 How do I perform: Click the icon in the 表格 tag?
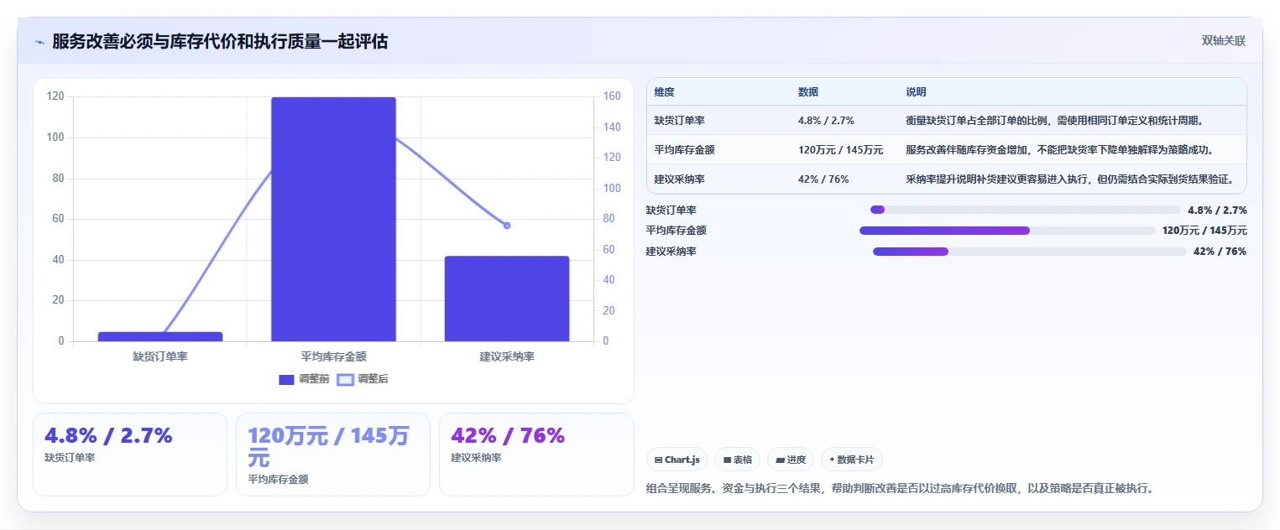727,460
